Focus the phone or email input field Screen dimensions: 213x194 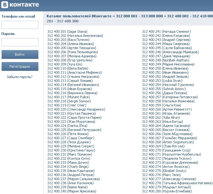[x=20, y=25]
